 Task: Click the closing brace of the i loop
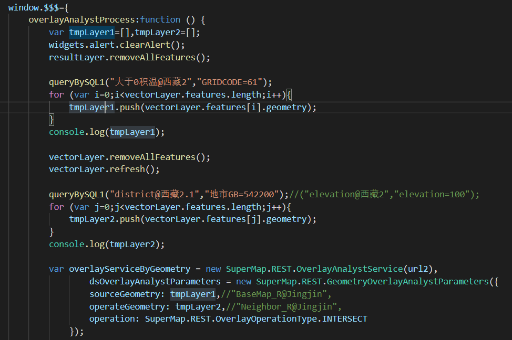coord(52,120)
